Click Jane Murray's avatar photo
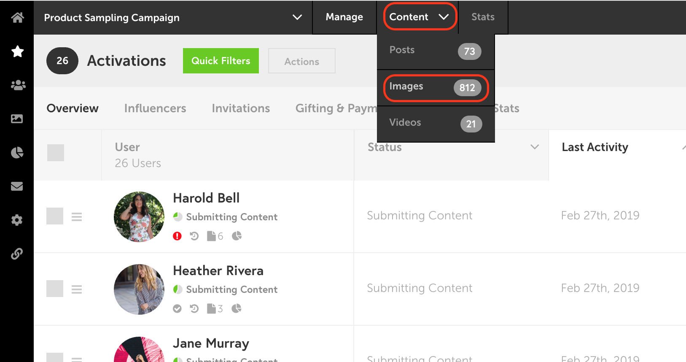 click(139, 349)
